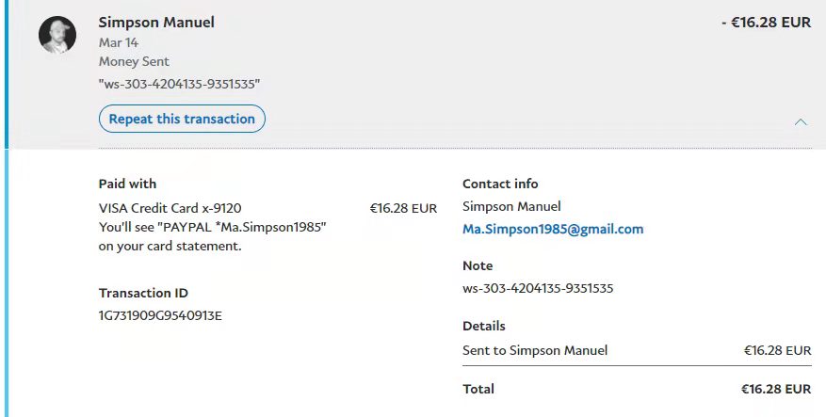Screen dimensions: 826x417
Task: Click the Transaction ID heading
Action: pos(143,293)
